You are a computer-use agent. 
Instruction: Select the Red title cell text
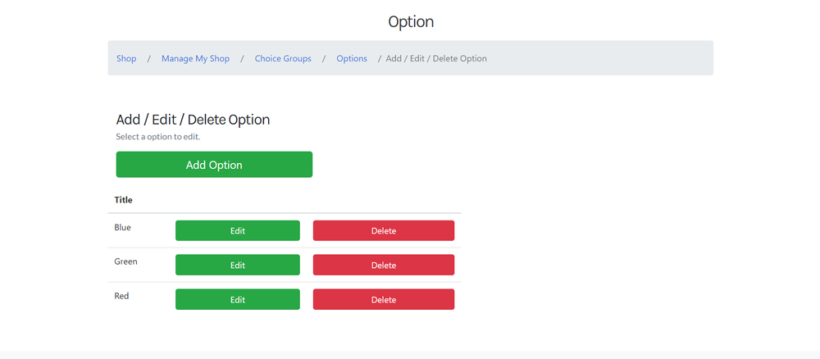coord(121,296)
